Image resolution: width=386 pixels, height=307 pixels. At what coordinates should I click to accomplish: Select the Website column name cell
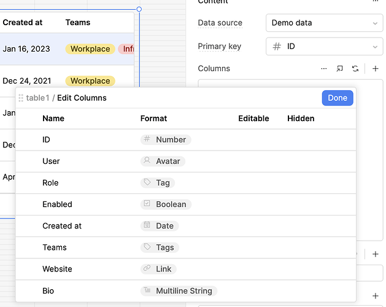[57, 269]
